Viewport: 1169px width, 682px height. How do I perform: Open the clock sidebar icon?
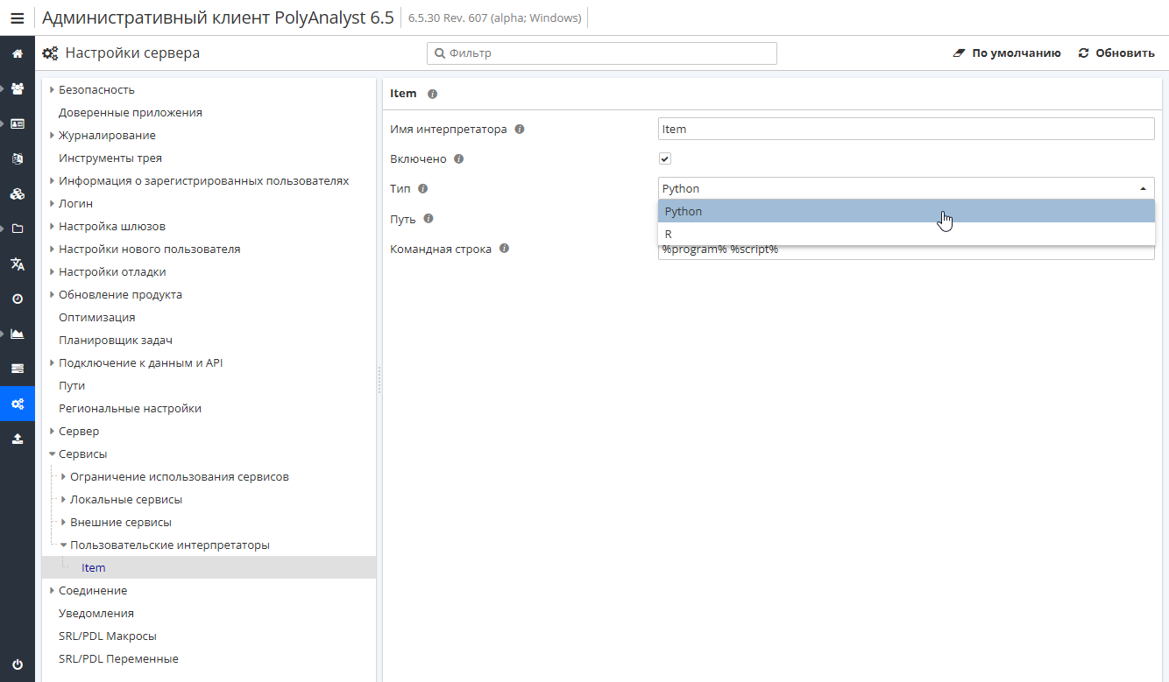click(18, 299)
